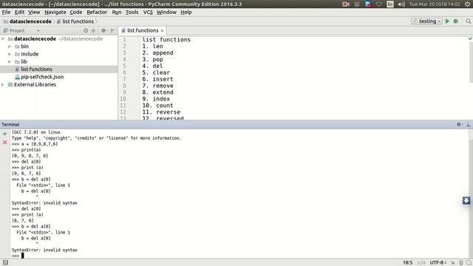Screen dimensions: 473x266
Task: Click the inspector hector icon in status bar
Action: [461, 263]
